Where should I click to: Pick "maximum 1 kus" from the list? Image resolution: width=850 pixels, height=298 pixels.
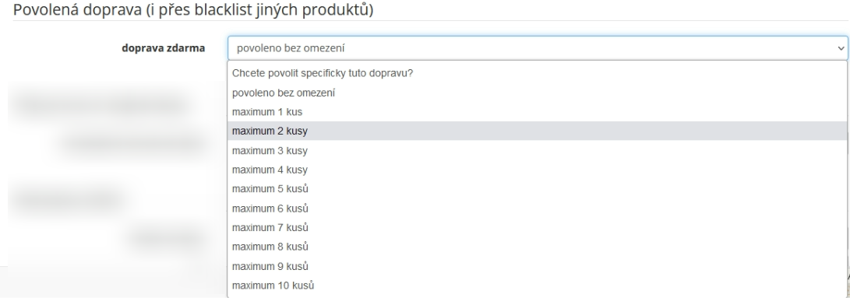pos(538,111)
